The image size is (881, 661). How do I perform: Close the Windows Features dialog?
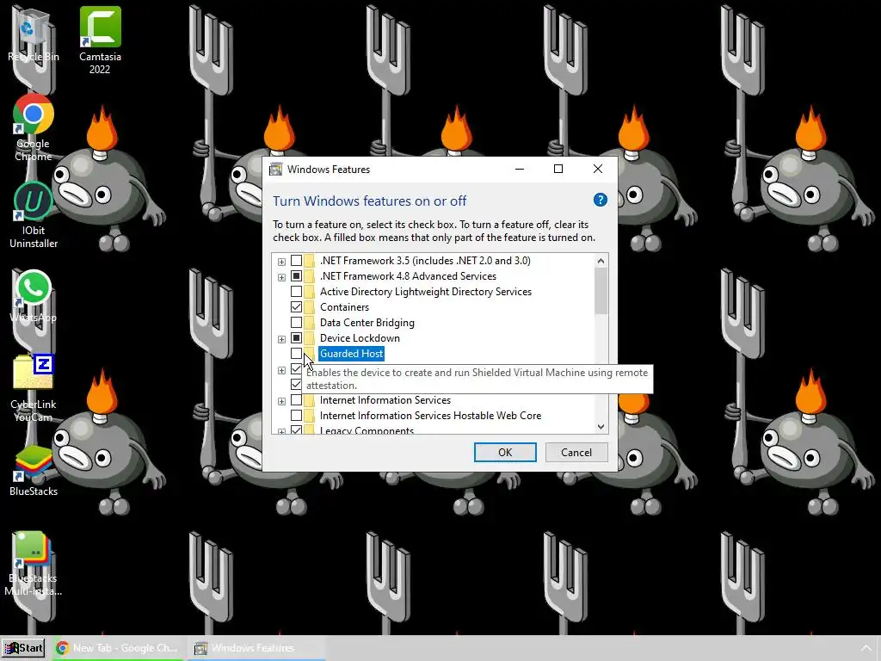[x=598, y=170]
